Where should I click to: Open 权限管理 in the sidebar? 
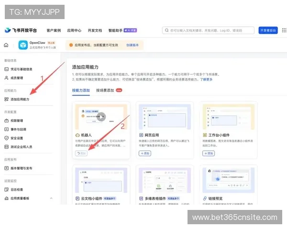pyautogui.click(x=16, y=121)
